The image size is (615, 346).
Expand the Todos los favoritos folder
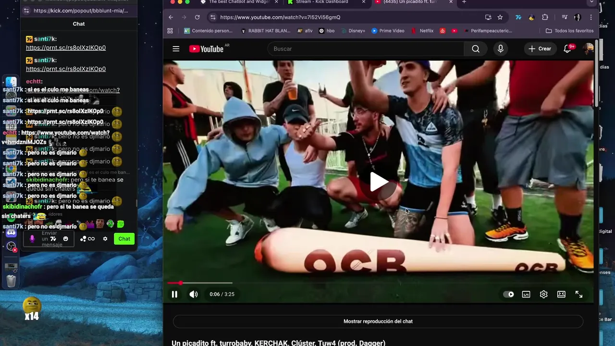point(570,31)
